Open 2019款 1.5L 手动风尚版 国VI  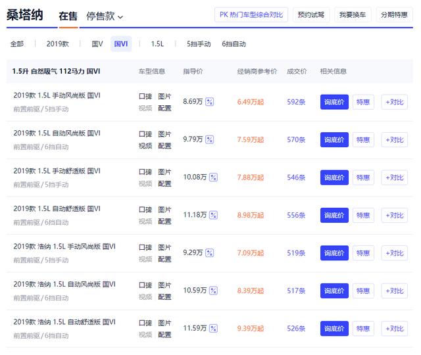pos(57,95)
